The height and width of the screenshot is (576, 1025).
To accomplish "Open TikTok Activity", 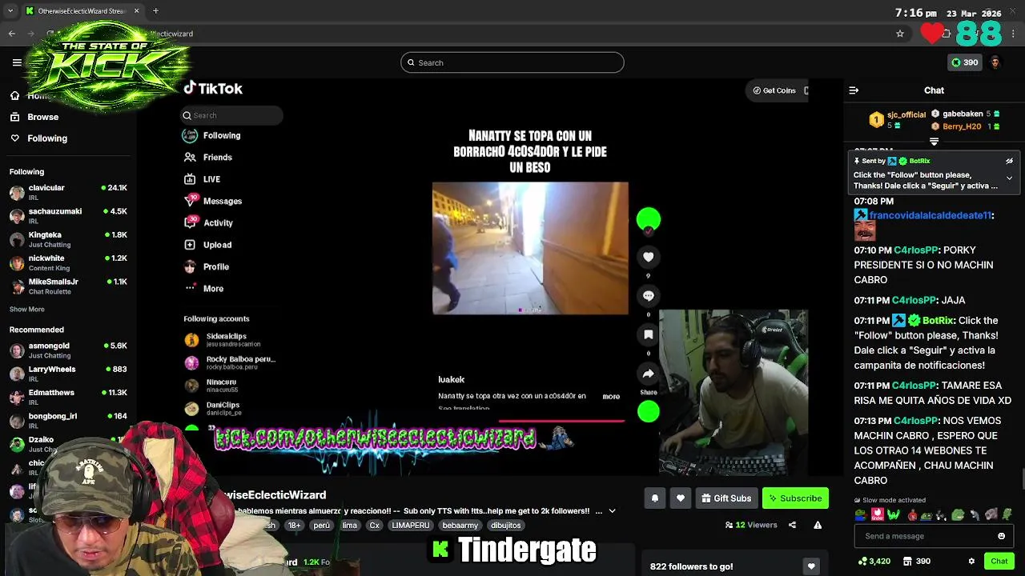I will coord(208,223).
